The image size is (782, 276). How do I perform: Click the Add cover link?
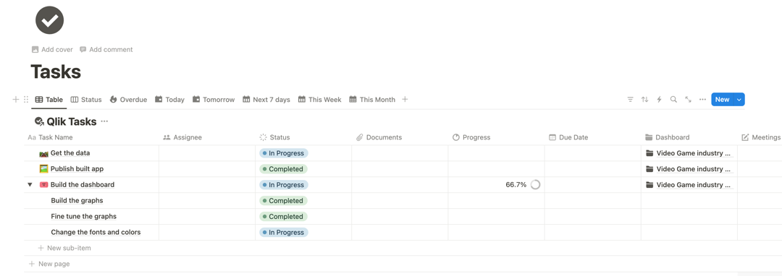[x=52, y=49]
